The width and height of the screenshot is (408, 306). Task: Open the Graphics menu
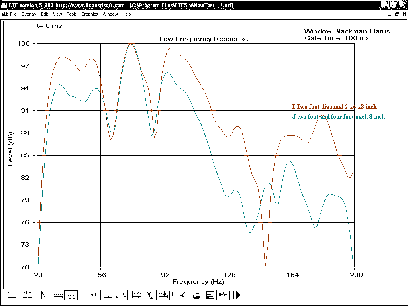tap(89, 14)
